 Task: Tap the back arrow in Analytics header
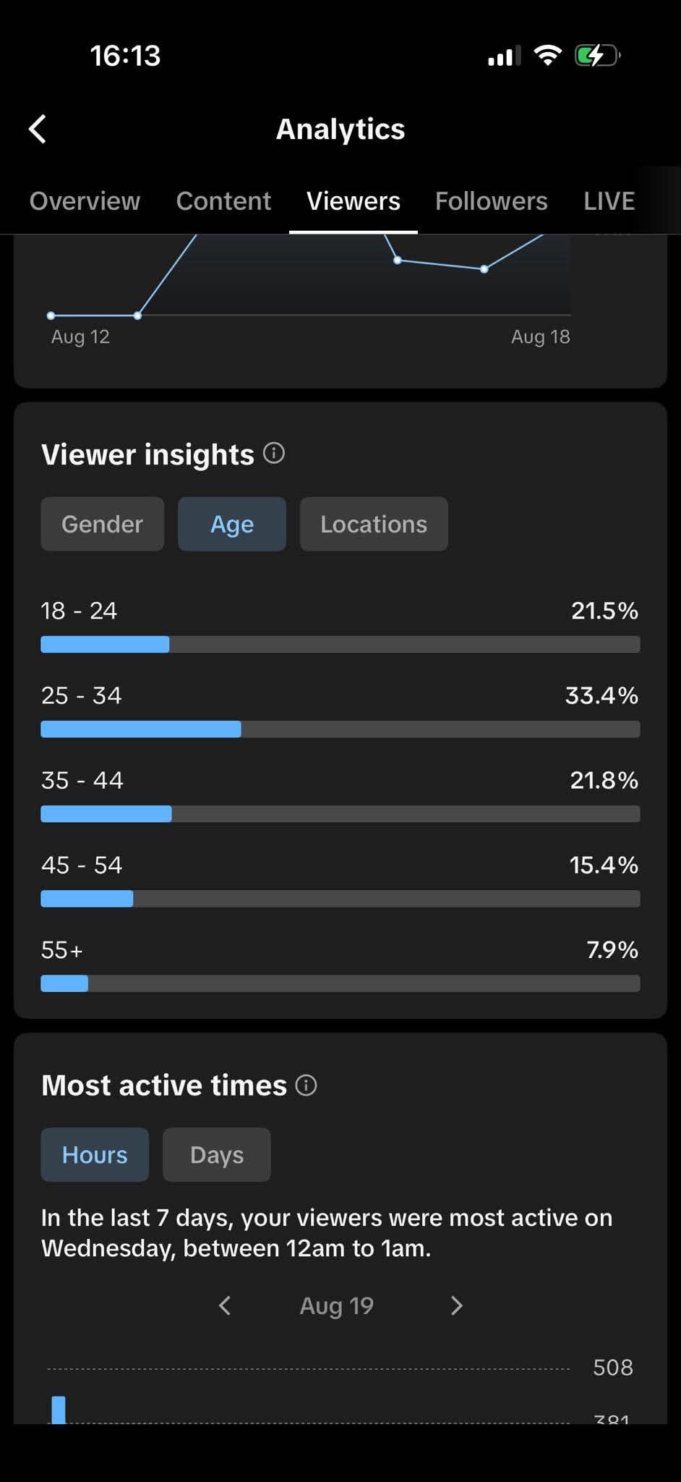pos(38,130)
